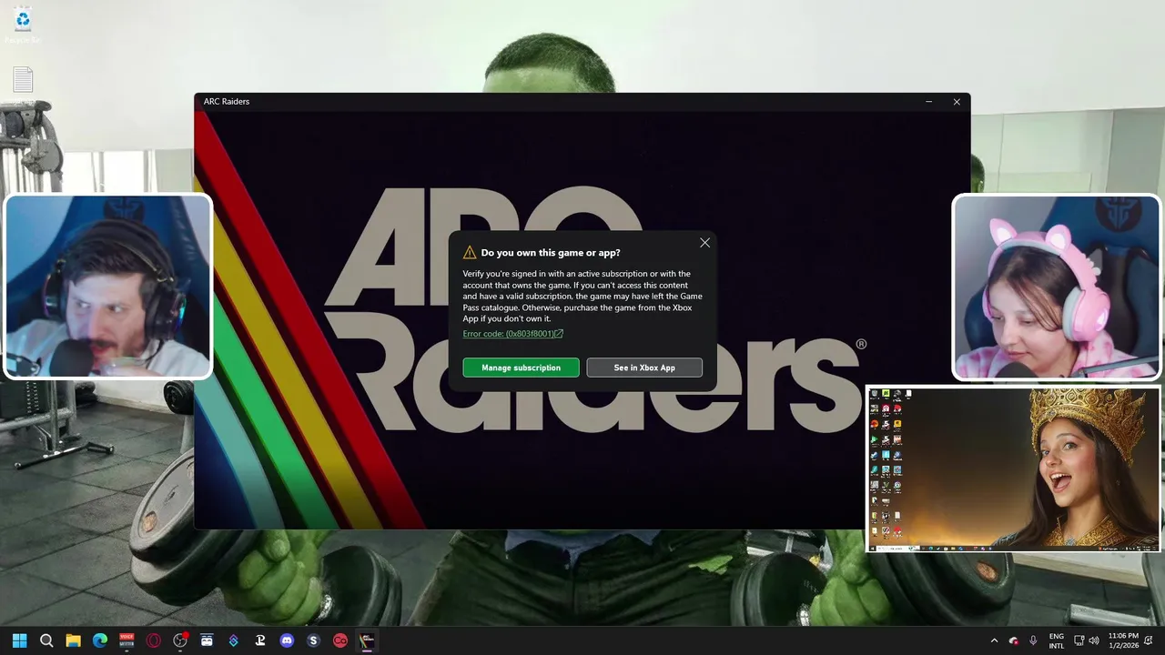Viewport: 1165px width, 655px height.
Task: Open the white robot-face app in the taskbar
Action: coord(207,640)
